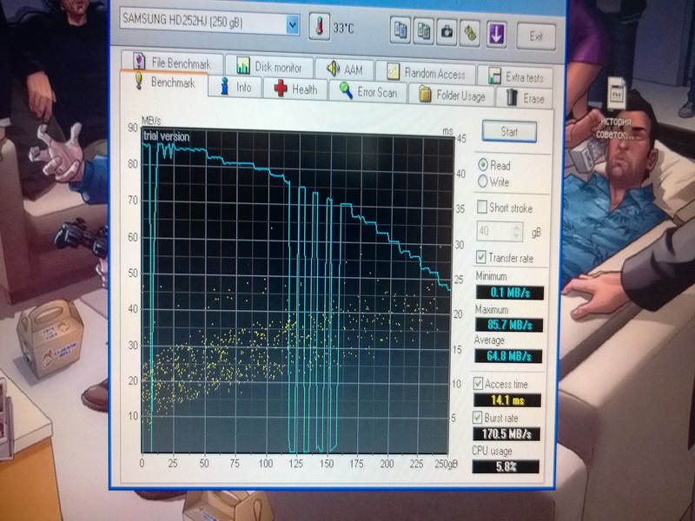Click the Extra tests tab icon
The image size is (695, 521).
coord(494,76)
